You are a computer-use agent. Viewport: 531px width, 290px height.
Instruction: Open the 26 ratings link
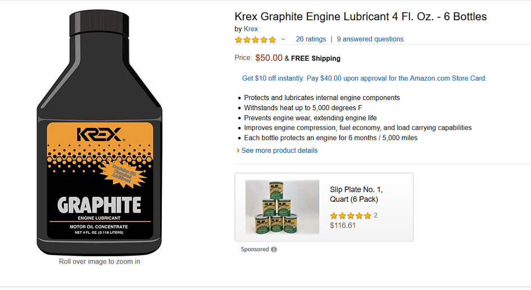311,39
